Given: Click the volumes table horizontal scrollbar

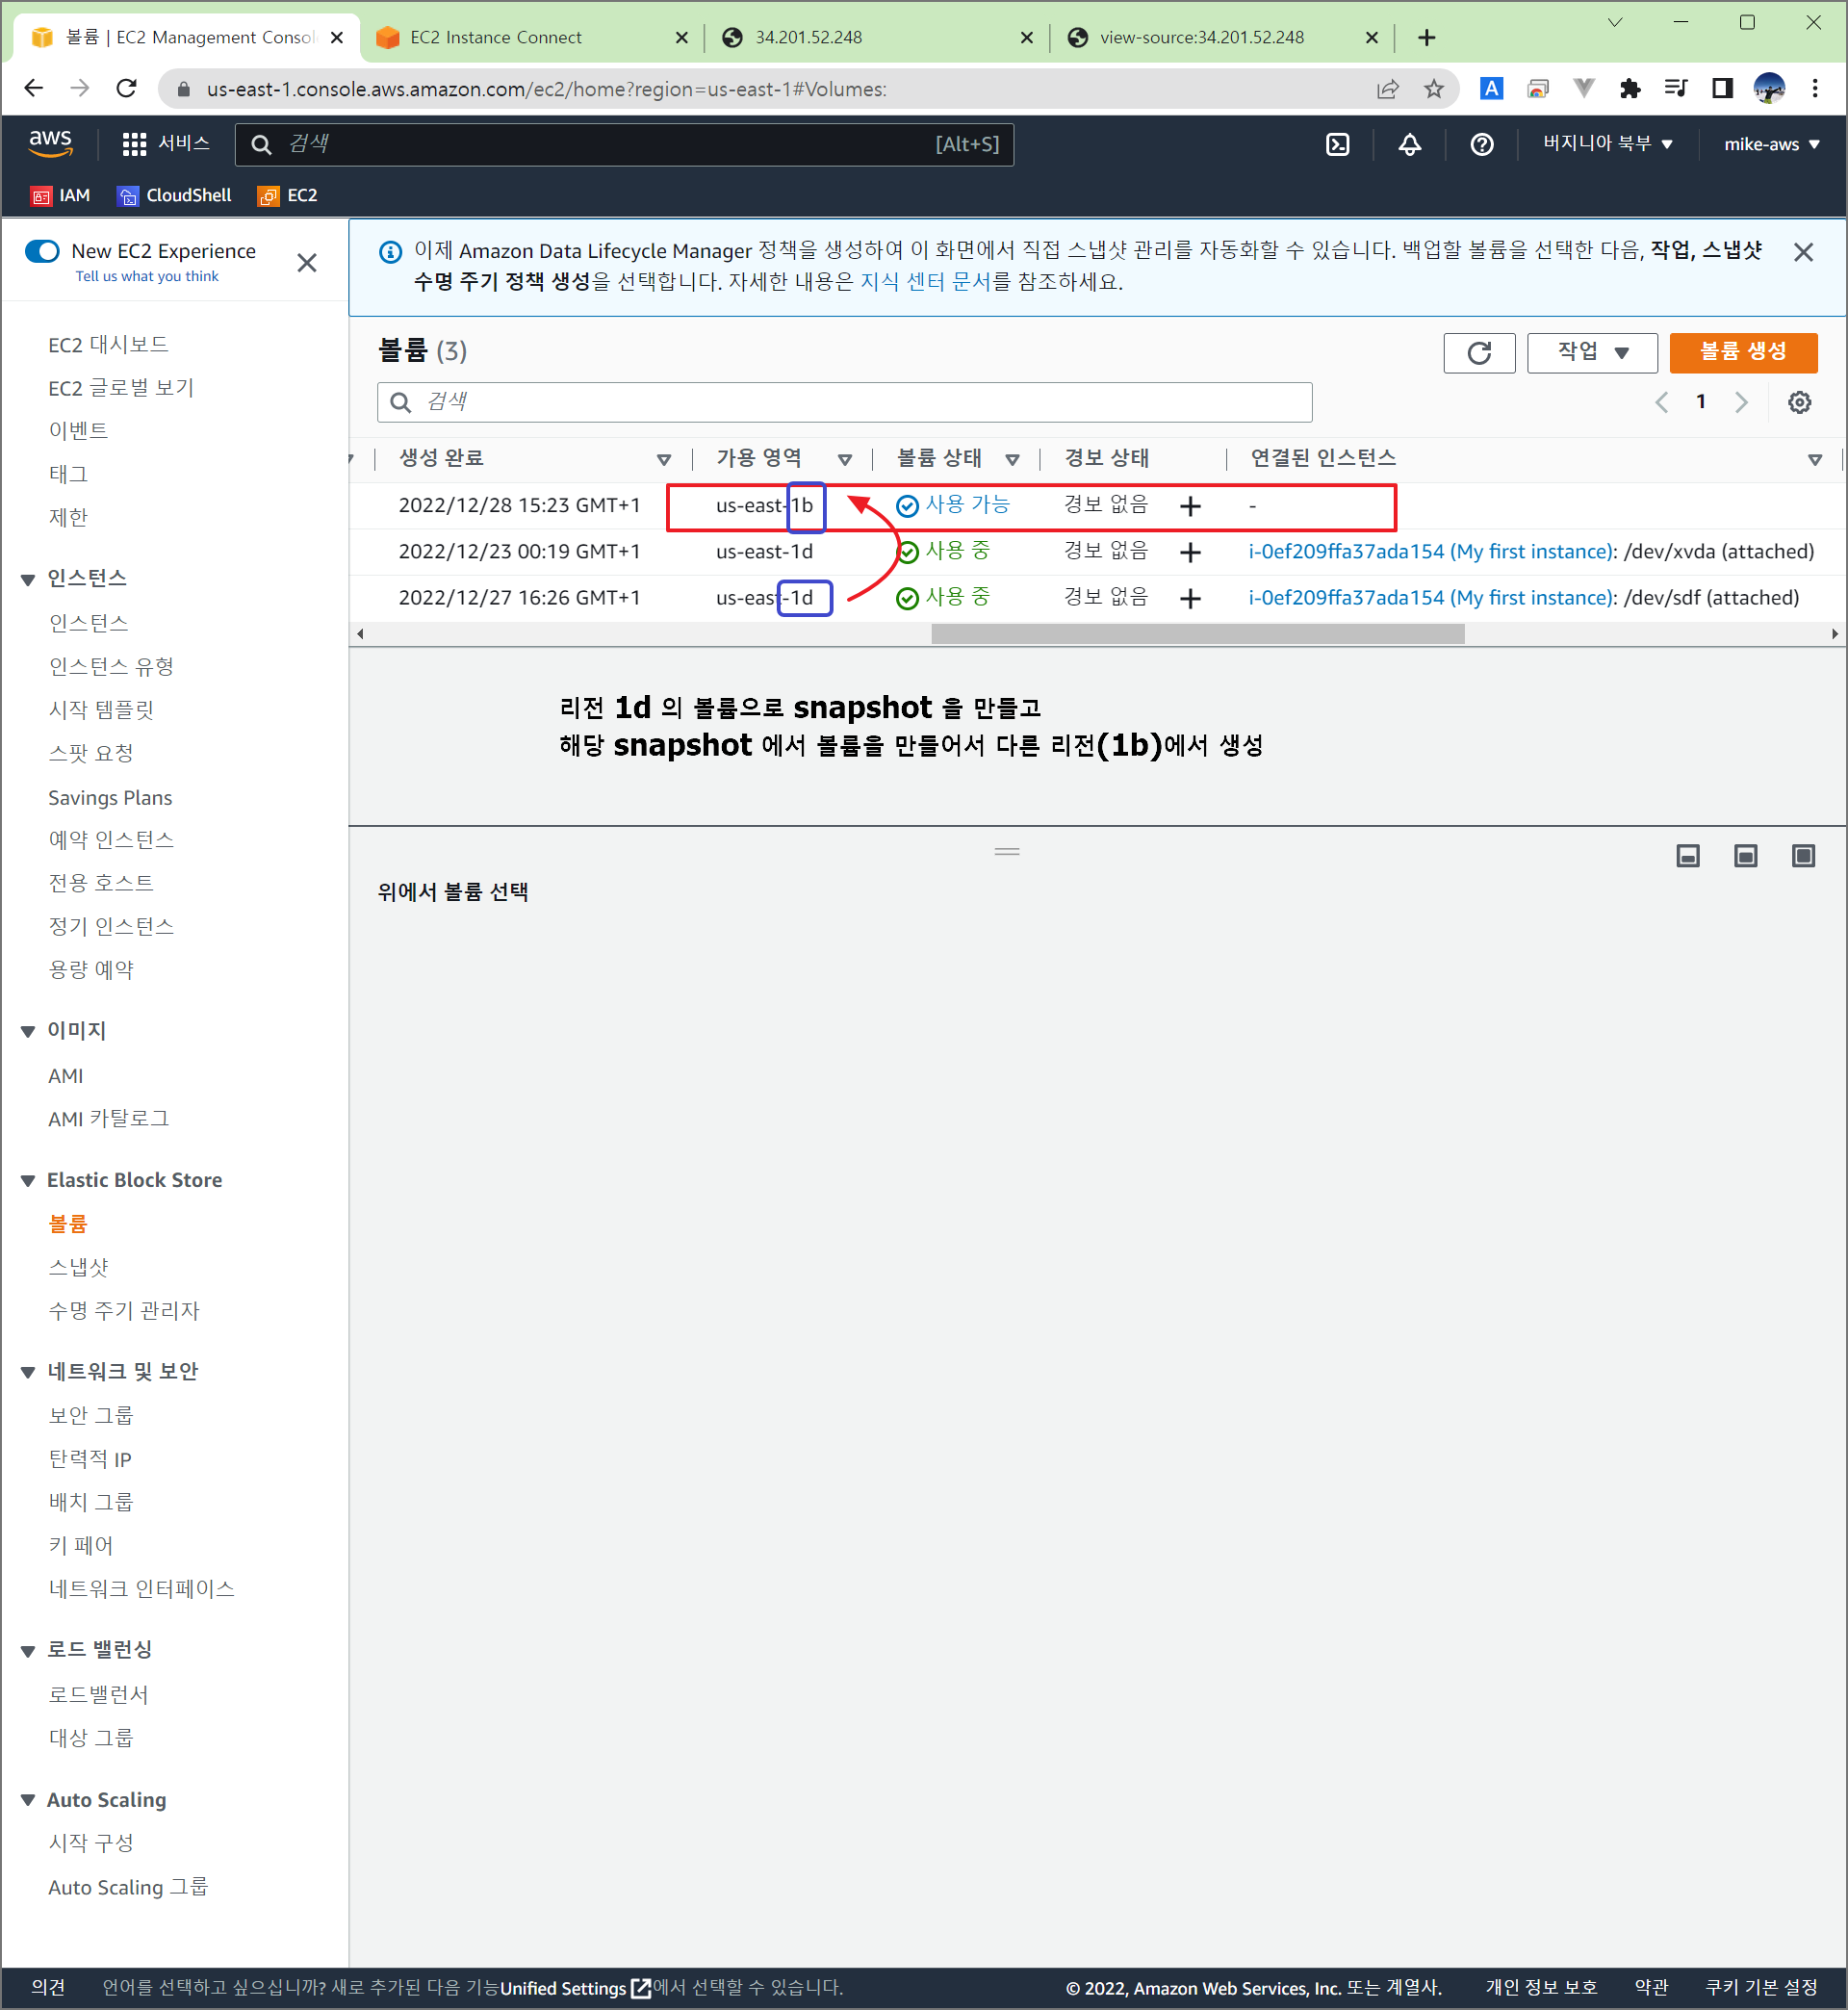Looking at the screenshot, I should [1197, 634].
